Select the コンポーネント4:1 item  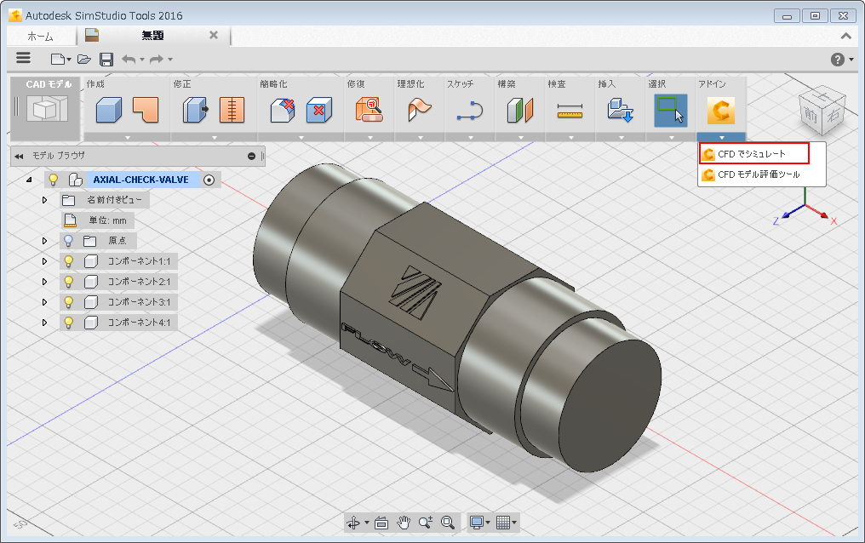(139, 323)
